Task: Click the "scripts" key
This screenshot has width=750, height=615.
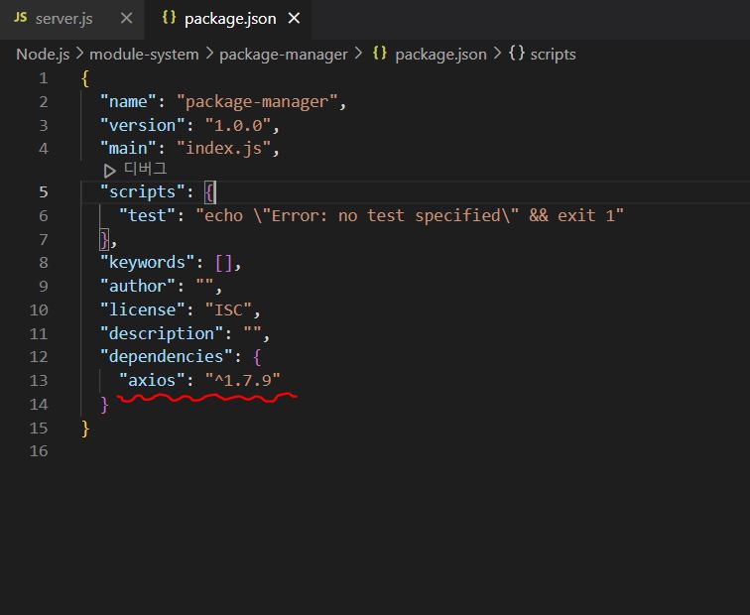Action: coord(143,192)
